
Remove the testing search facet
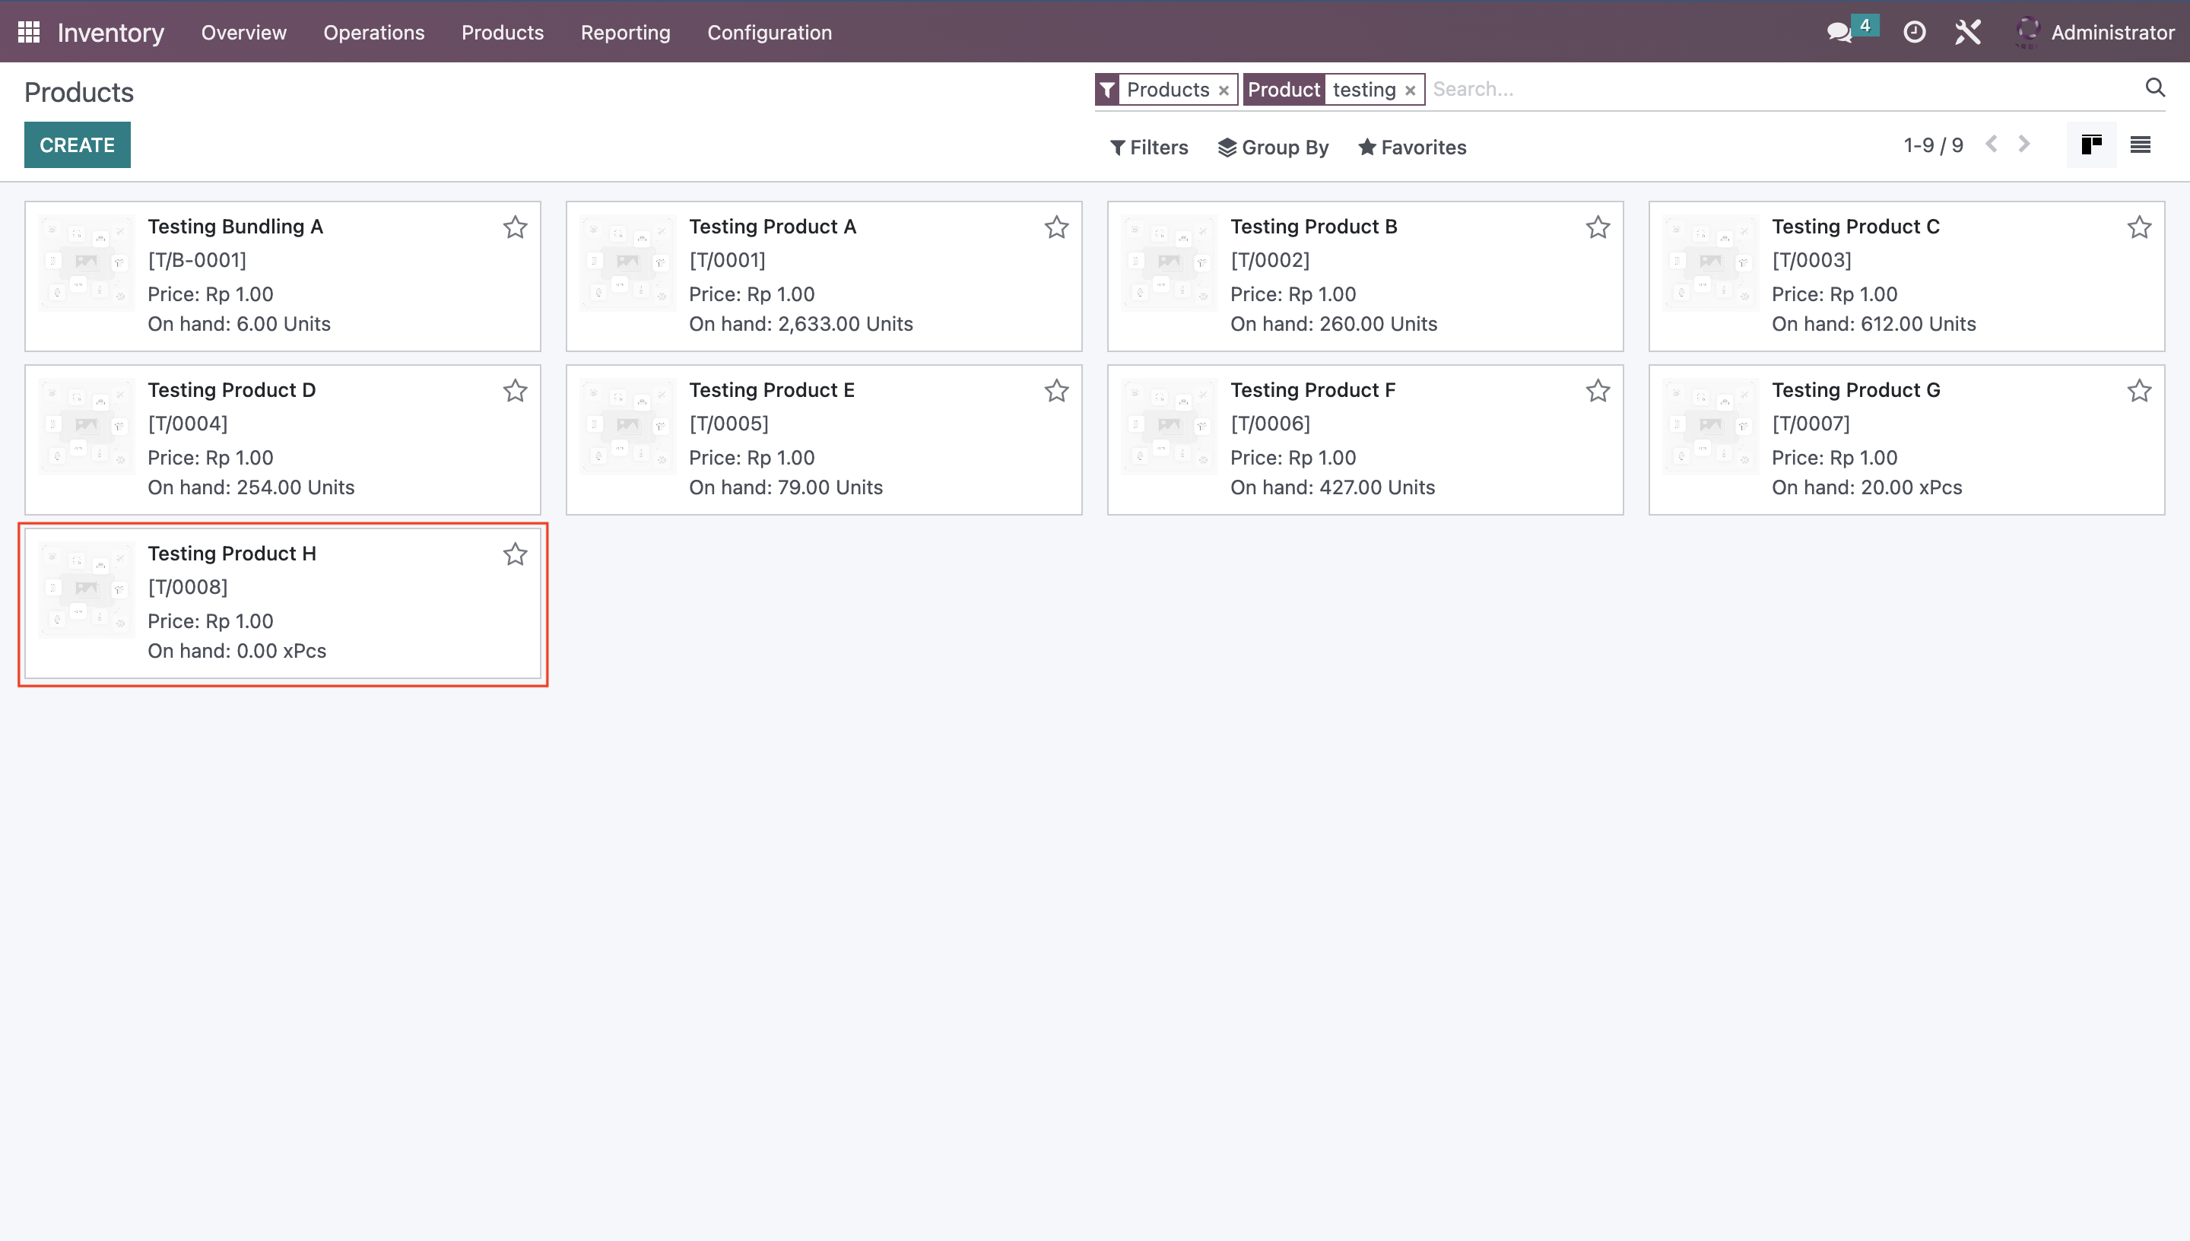pyautogui.click(x=1411, y=90)
